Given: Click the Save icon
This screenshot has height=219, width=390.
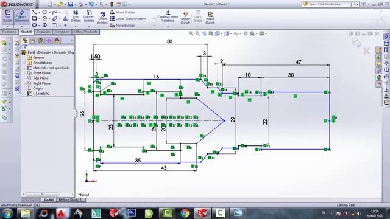Looking at the screenshot, I should click(71, 4).
